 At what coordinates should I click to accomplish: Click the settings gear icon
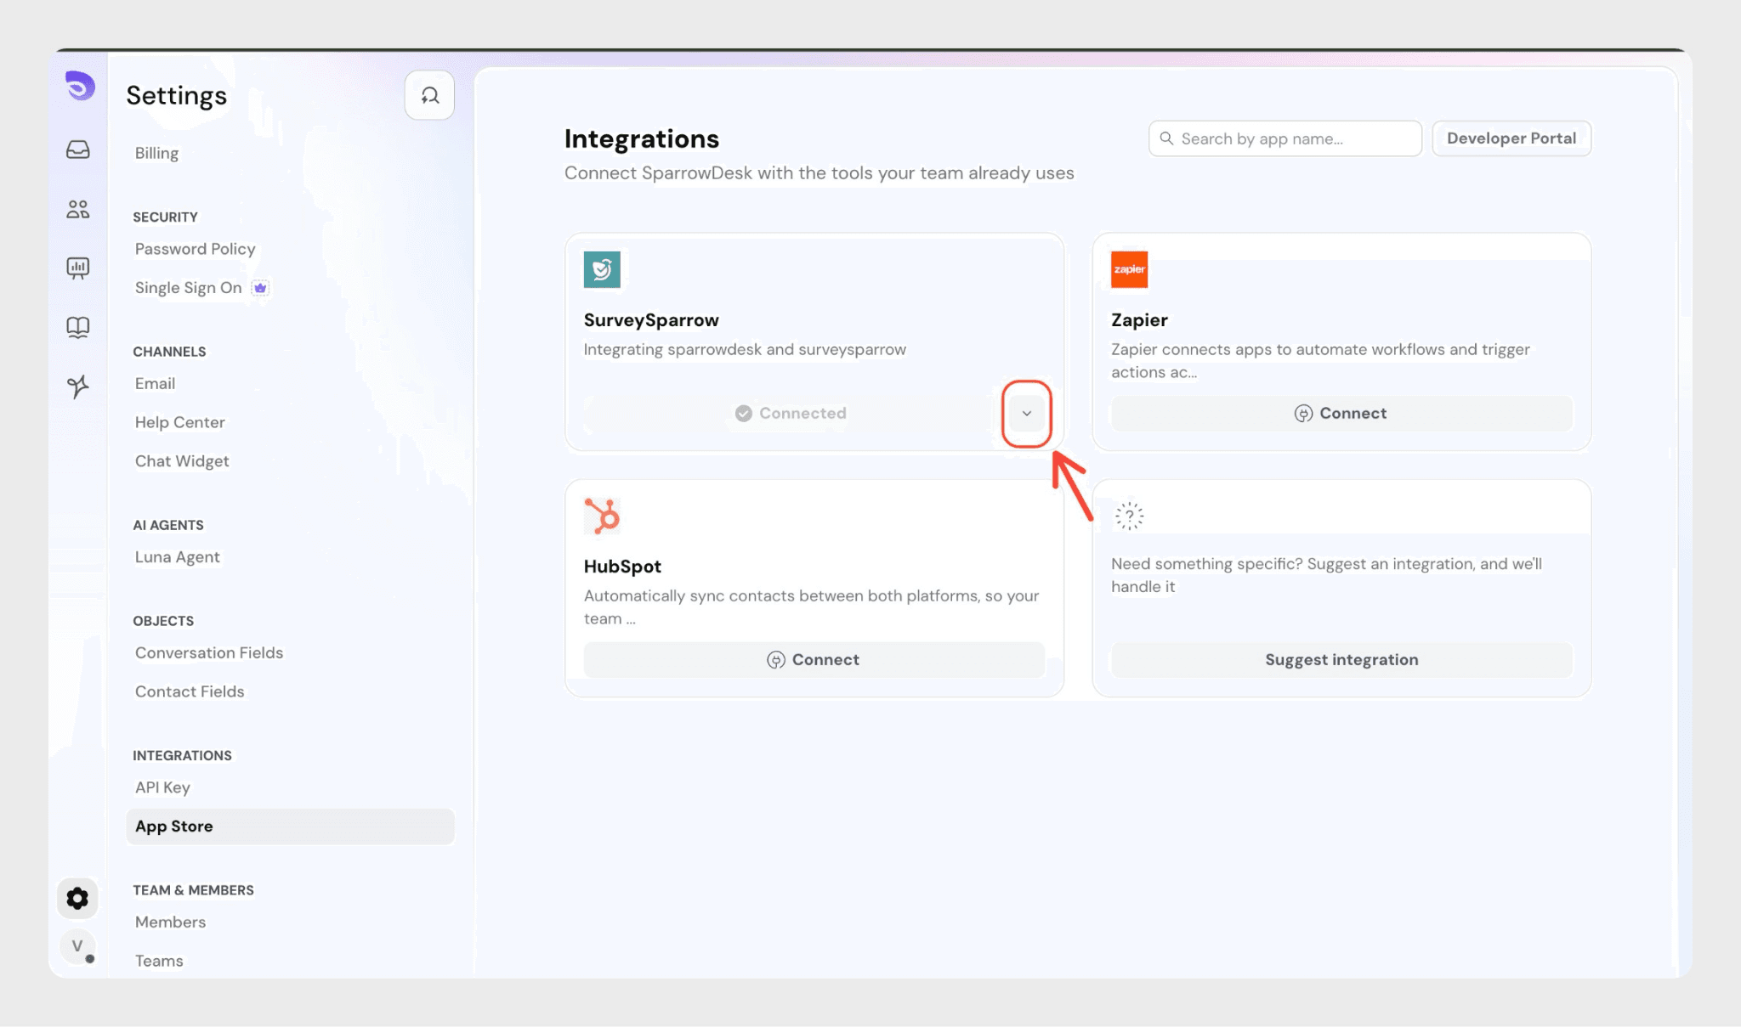pyautogui.click(x=77, y=898)
